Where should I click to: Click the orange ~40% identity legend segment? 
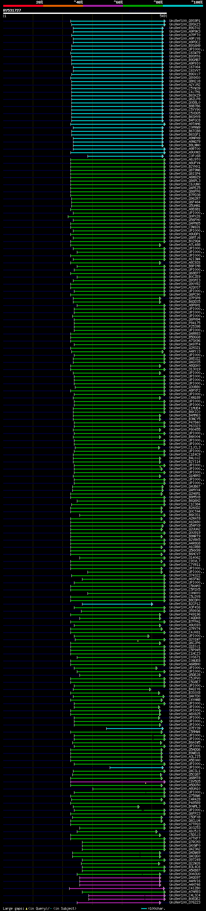(63, 6)
